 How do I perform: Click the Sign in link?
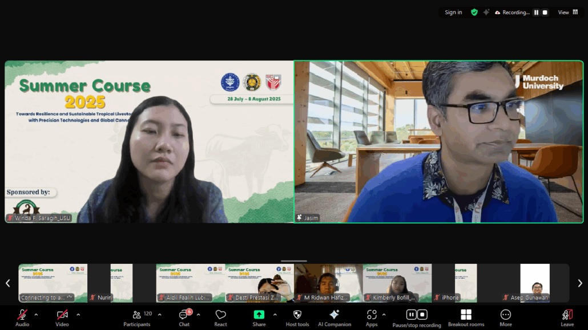click(x=453, y=13)
